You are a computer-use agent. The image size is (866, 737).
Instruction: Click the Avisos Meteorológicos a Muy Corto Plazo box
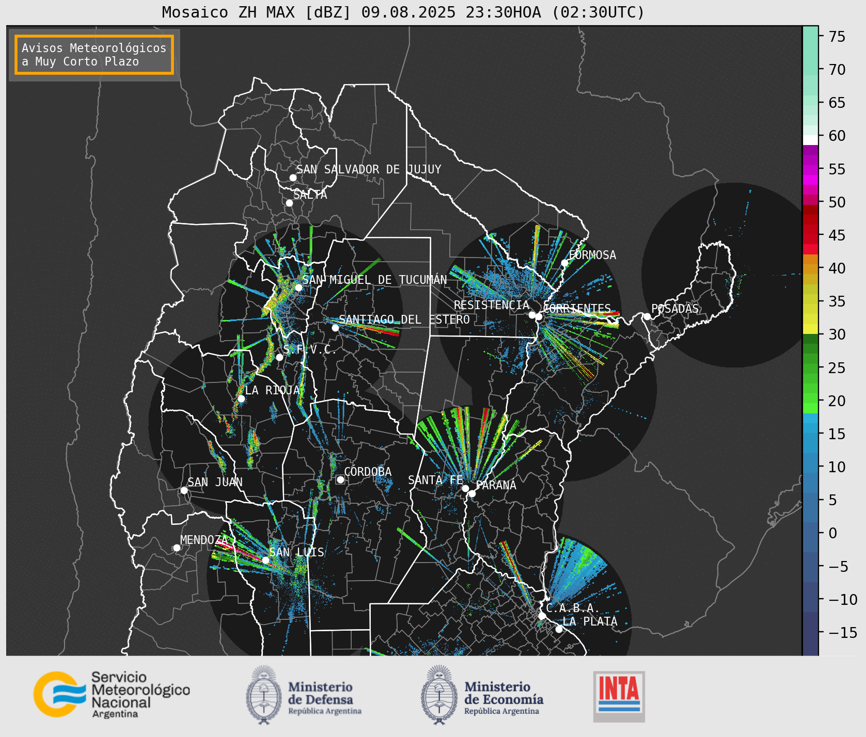point(94,55)
